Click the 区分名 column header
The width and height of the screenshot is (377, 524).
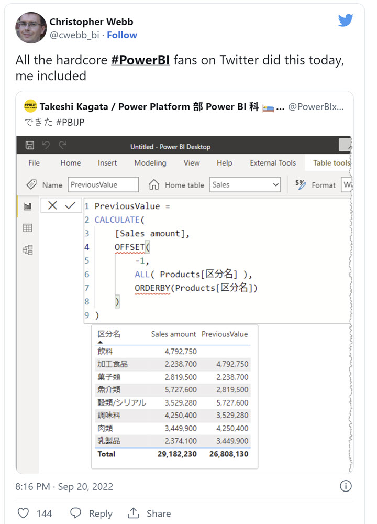pos(109,334)
